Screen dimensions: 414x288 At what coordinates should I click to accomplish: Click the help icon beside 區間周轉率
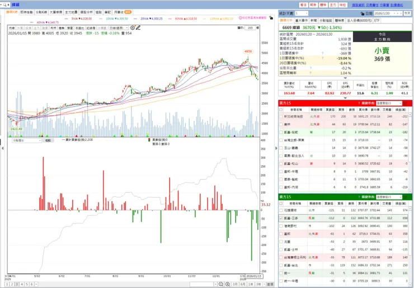[310, 73]
